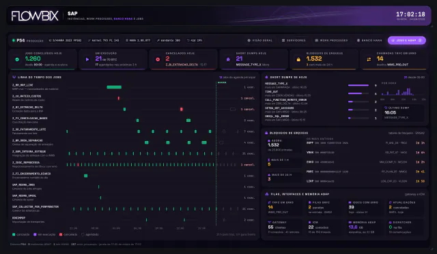Click the Dispatcher fila tile
Screen dimensions: 437x254
[405, 227]
